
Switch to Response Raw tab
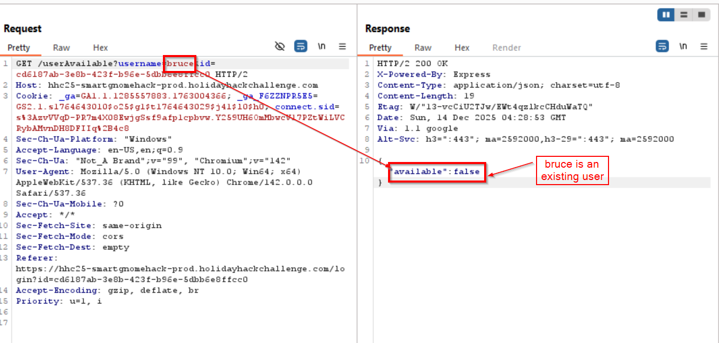(x=423, y=48)
